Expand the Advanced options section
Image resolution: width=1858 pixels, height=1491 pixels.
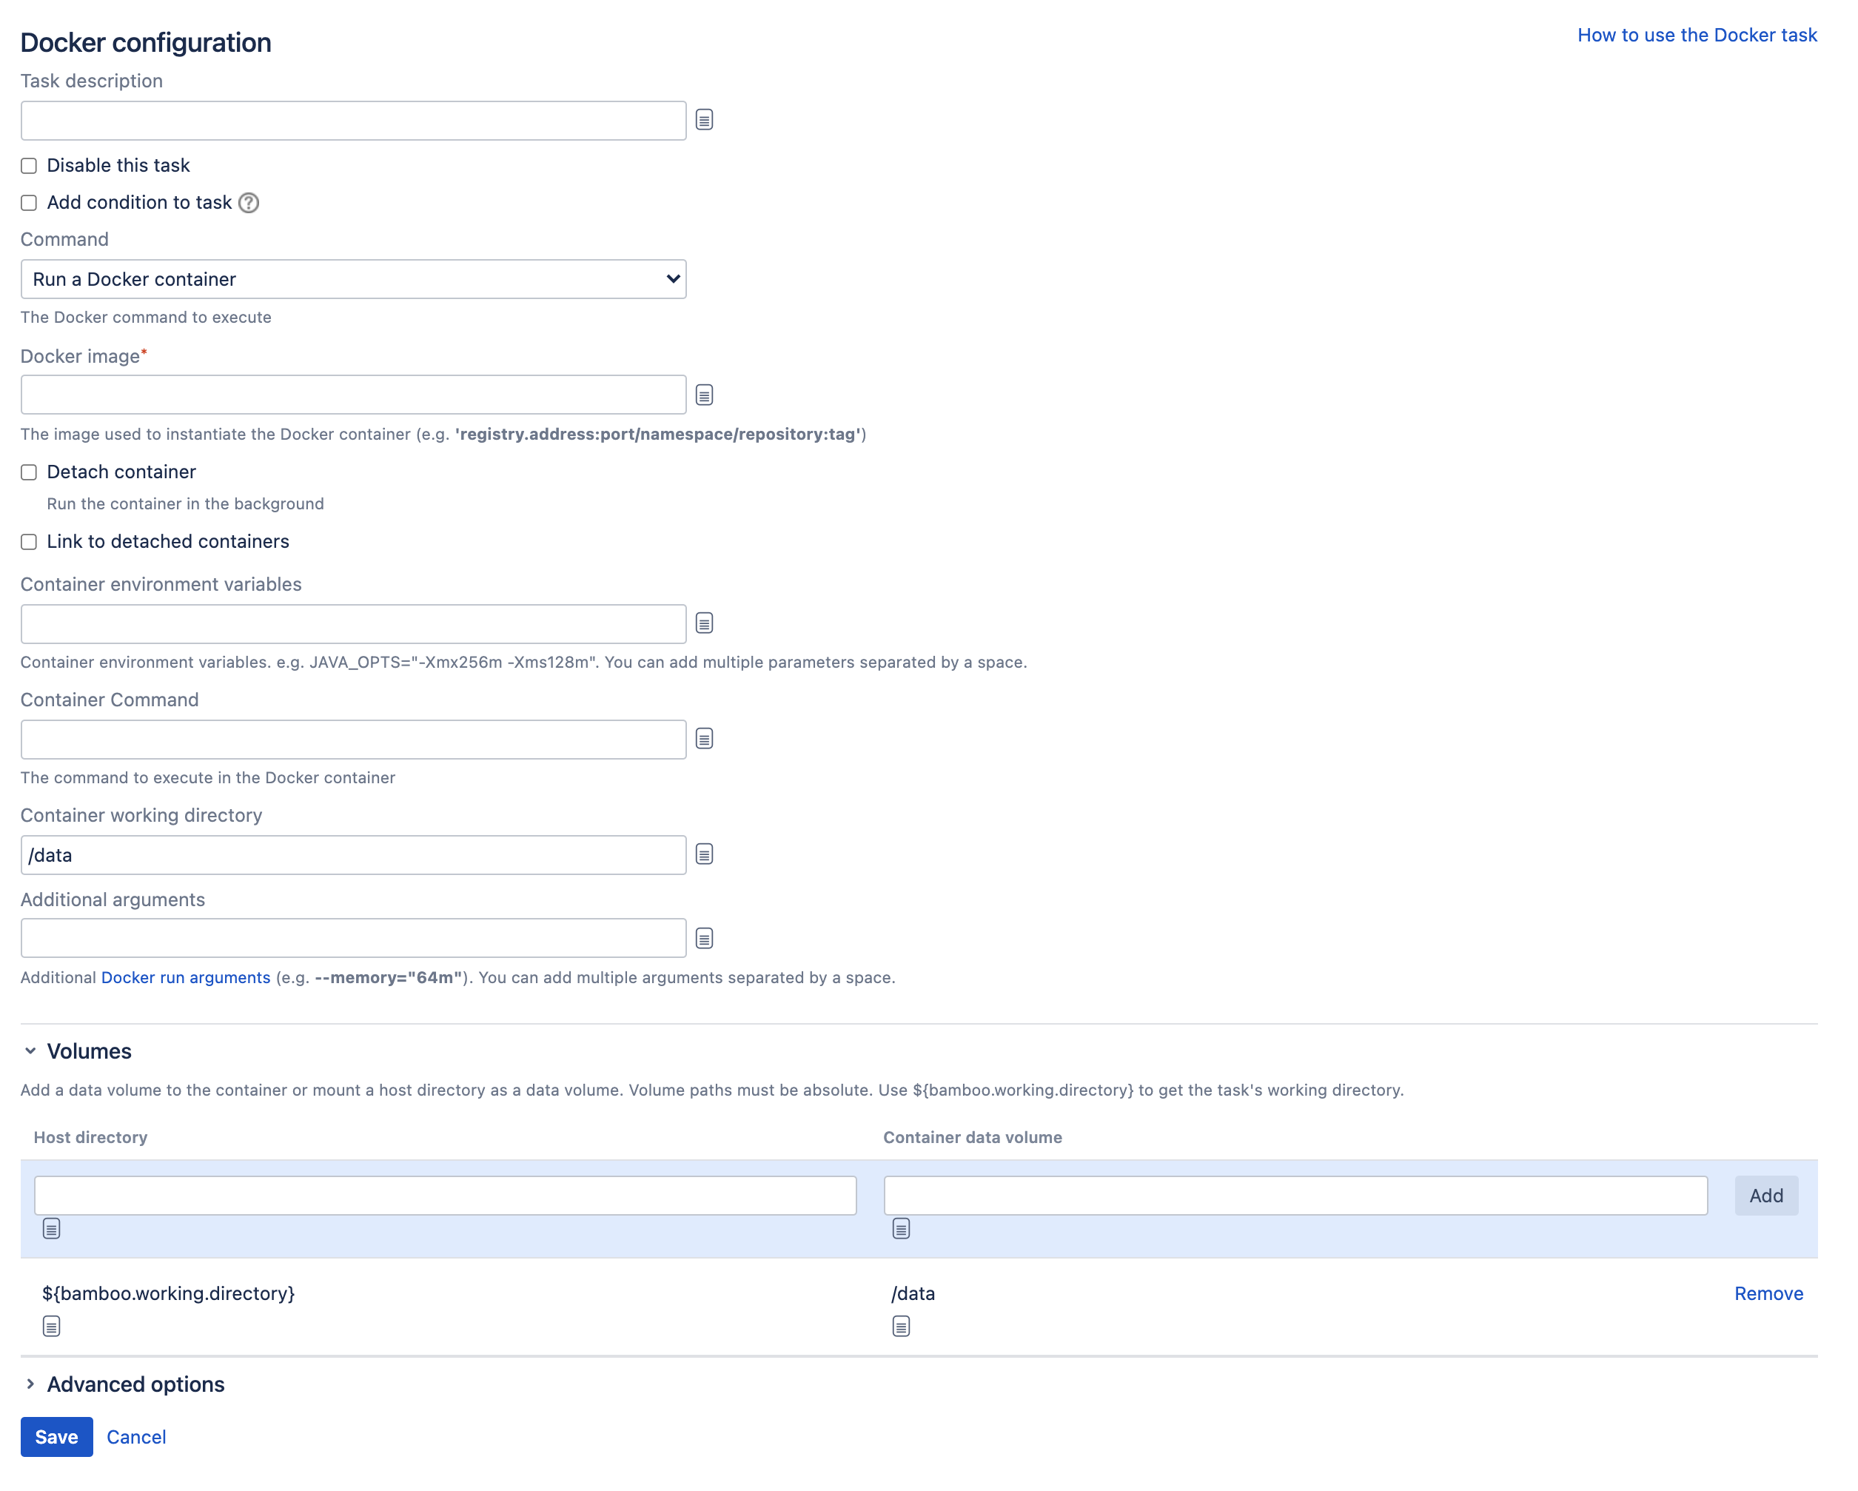(x=30, y=1383)
